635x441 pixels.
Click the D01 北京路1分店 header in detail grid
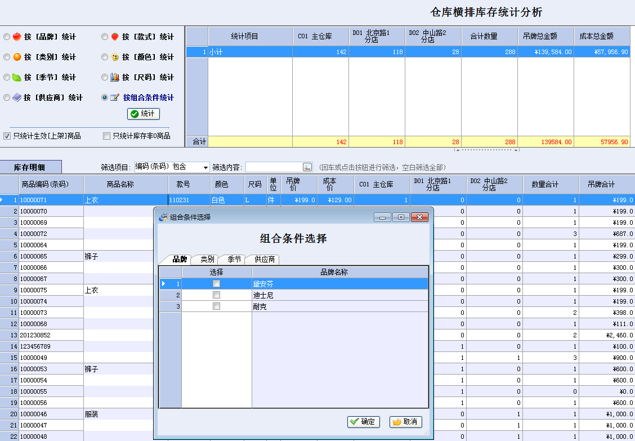click(x=438, y=184)
